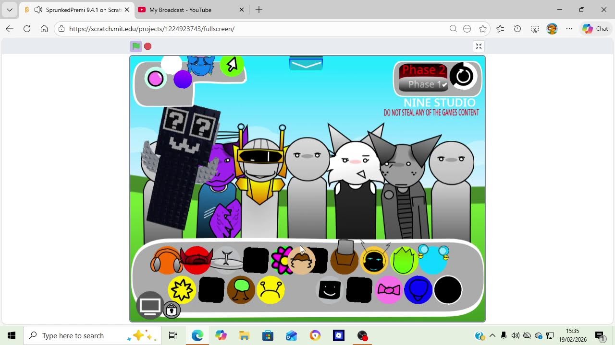The height and width of the screenshot is (345, 615).
Task: Open the Windows Start menu
Action: (x=12, y=335)
